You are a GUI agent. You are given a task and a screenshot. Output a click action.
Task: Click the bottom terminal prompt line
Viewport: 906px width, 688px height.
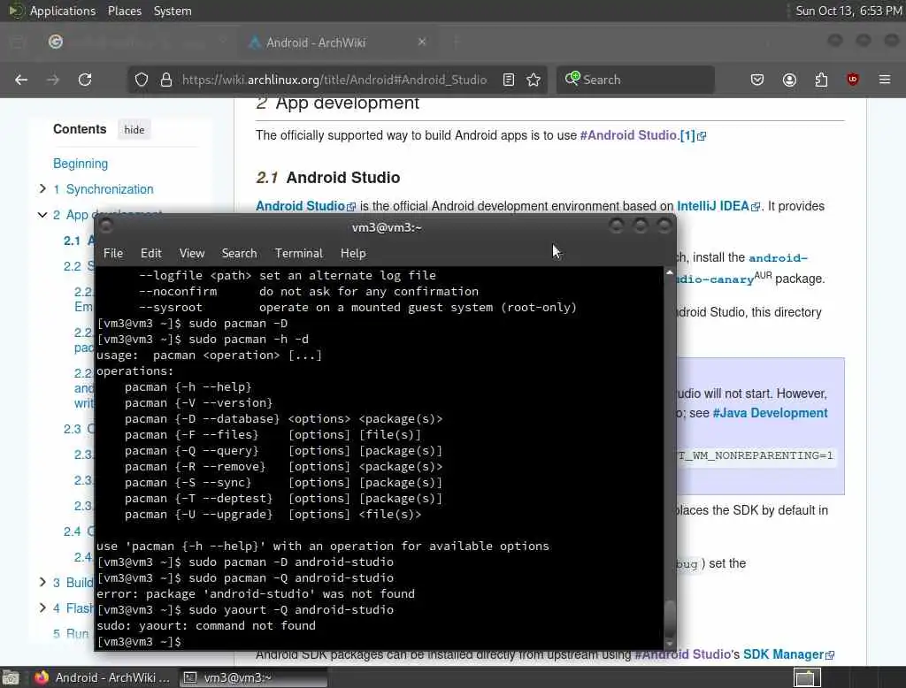pos(139,642)
